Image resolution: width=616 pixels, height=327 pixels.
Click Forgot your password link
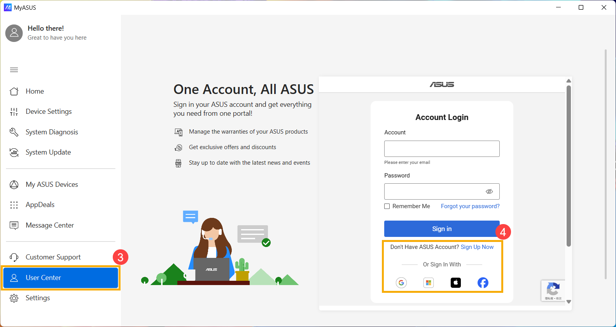[470, 206]
